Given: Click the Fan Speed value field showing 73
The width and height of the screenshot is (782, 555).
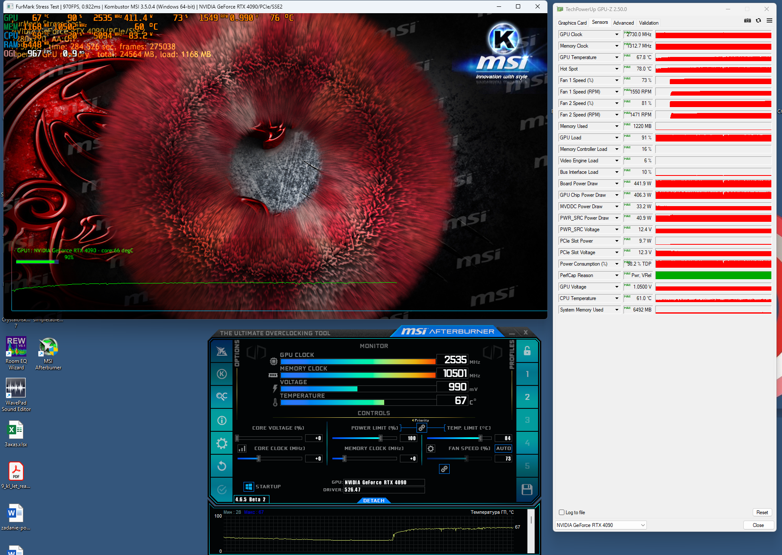Looking at the screenshot, I should 504,459.
